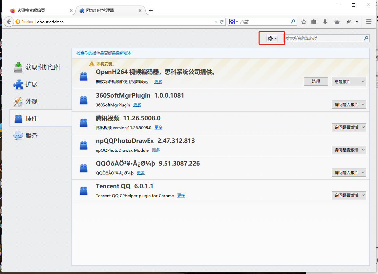378x274 pixels.
Task: Open the activation dropdown for QQ 9.51.3087.226
Action: [349, 172]
